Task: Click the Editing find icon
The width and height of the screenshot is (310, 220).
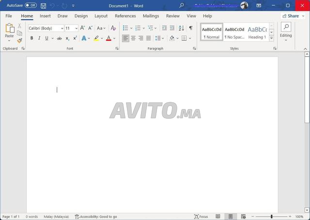Action: point(286,27)
